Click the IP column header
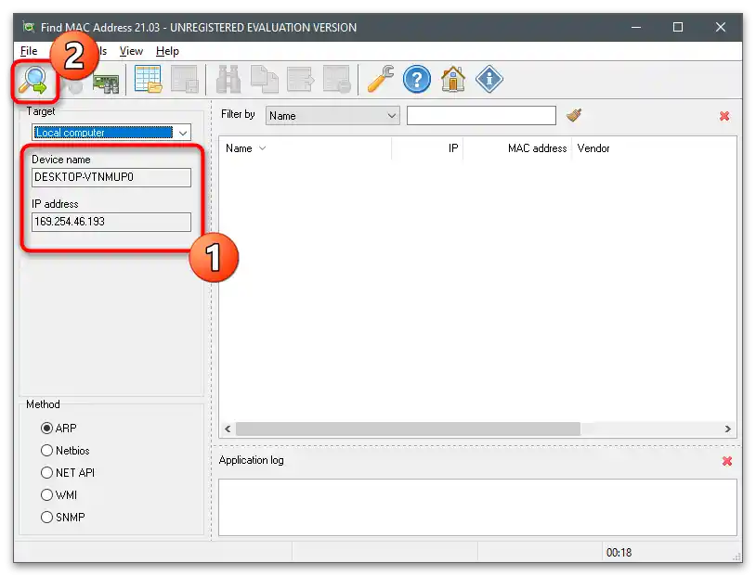 point(427,148)
